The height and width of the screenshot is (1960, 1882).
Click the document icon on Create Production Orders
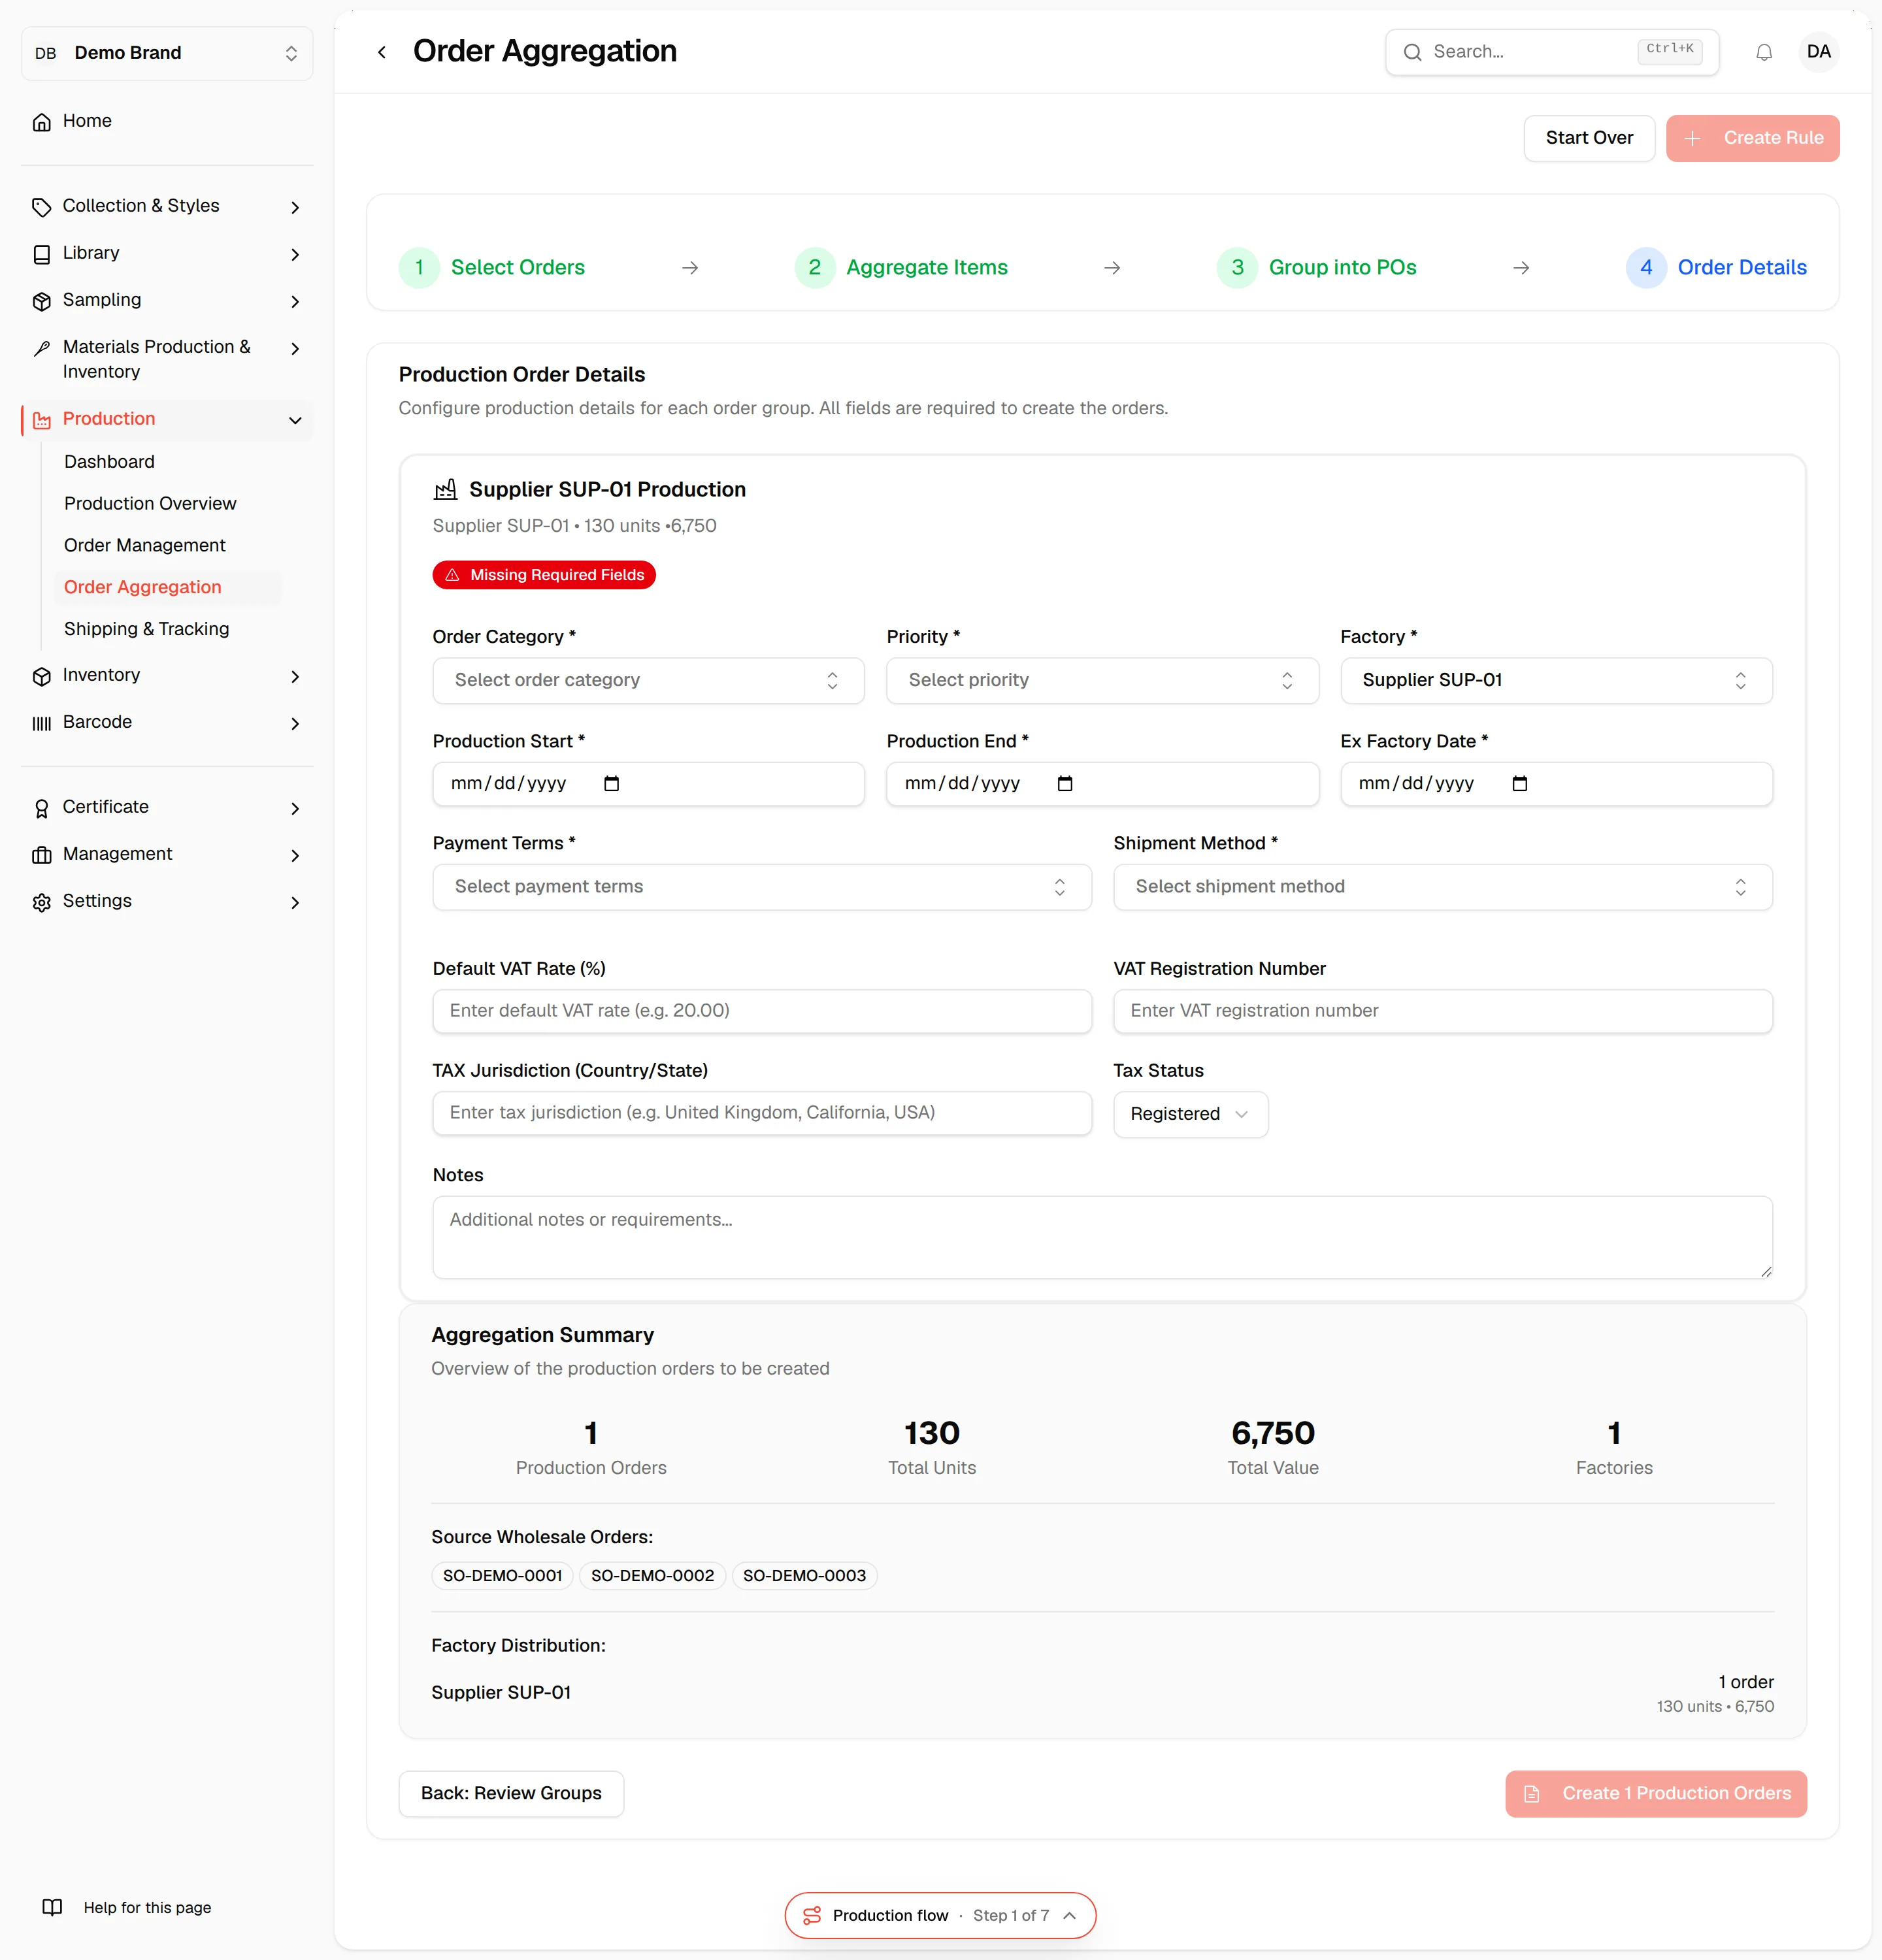pyautogui.click(x=1531, y=1793)
